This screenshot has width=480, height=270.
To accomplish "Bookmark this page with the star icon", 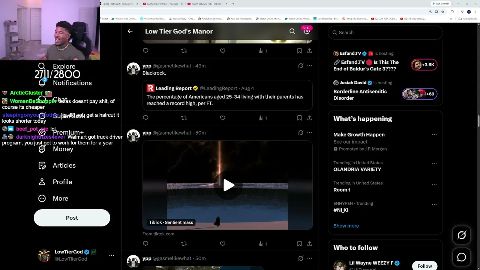I will coord(442,12).
